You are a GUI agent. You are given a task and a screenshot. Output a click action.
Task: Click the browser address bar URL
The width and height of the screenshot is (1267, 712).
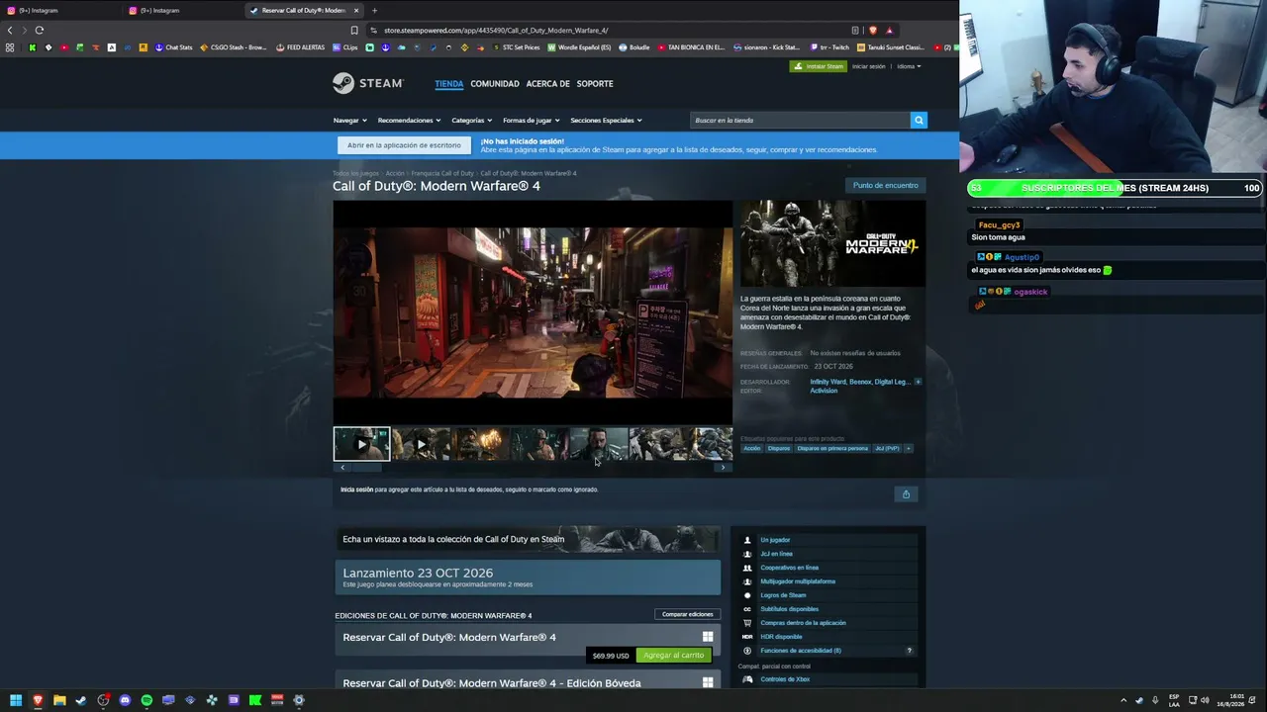point(496,30)
